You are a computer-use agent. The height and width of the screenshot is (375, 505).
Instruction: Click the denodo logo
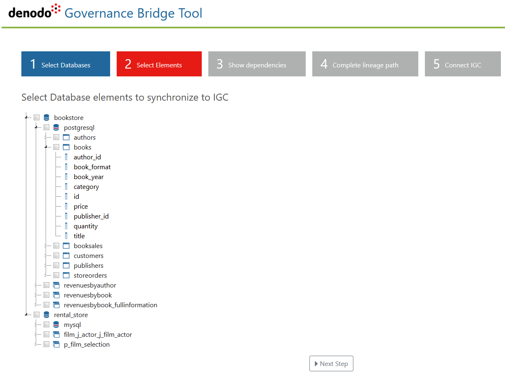point(35,11)
